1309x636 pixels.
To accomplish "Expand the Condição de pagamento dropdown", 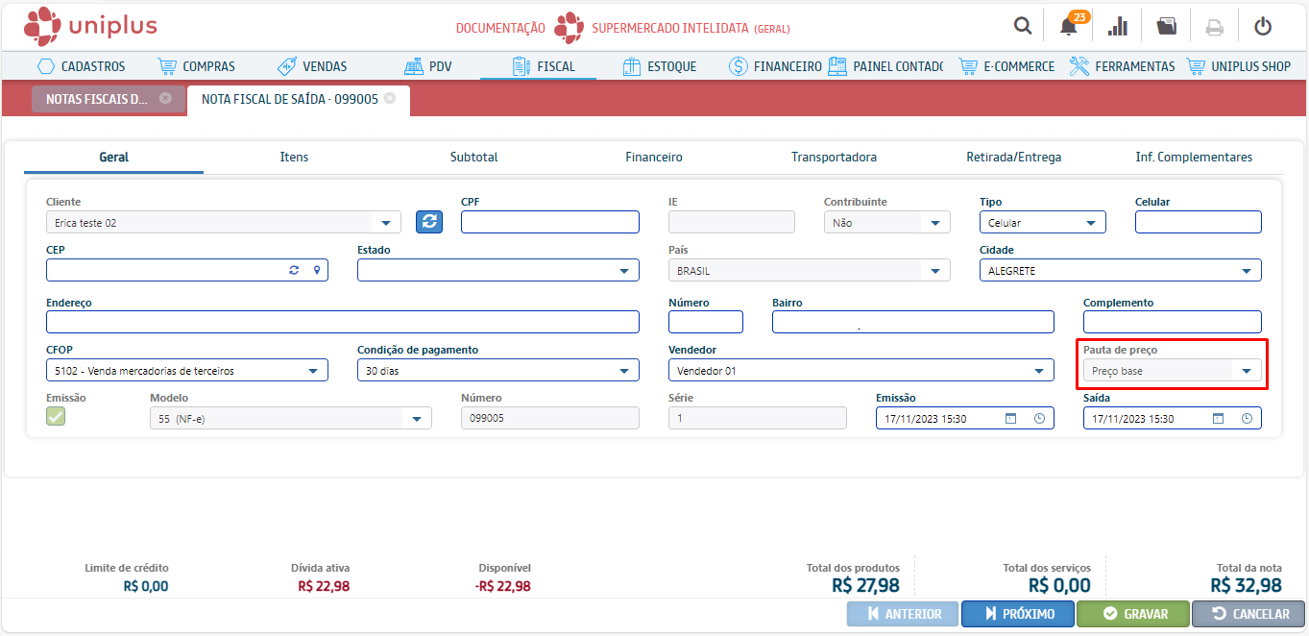I will 624,371.
